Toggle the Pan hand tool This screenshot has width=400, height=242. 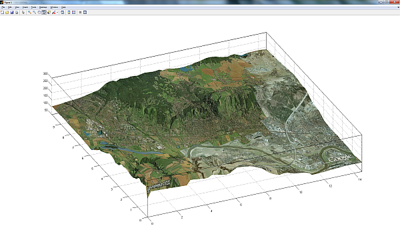point(39,12)
